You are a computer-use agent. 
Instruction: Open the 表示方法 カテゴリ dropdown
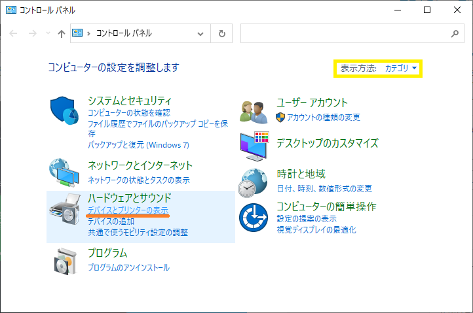401,68
